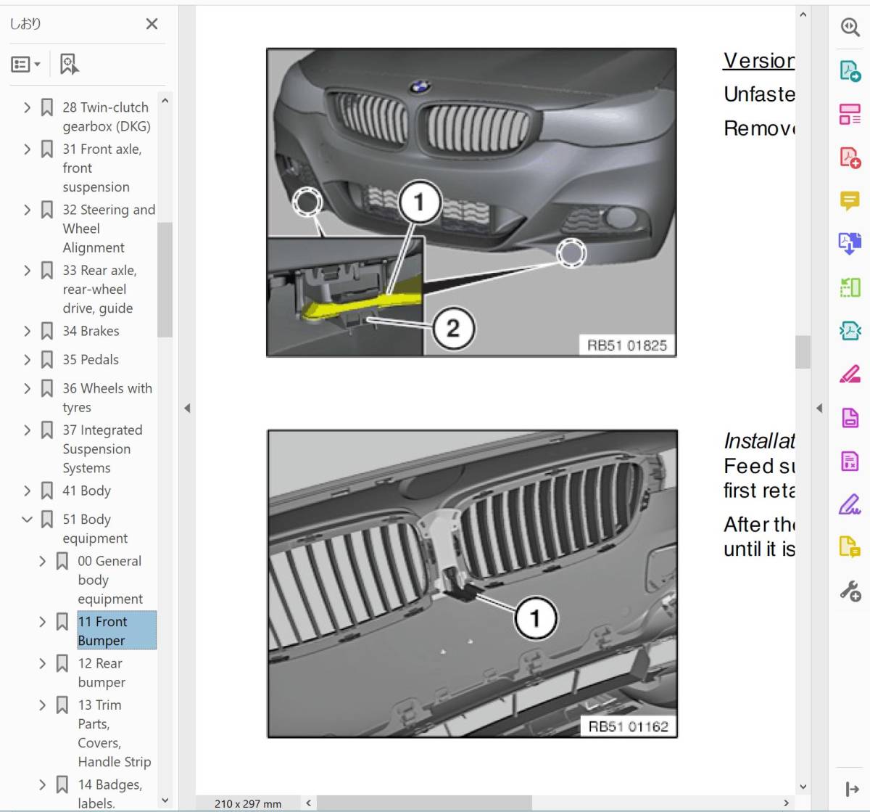The height and width of the screenshot is (812, 870).
Task: Open the green Organize Pages tool
Action: pyautogui.click(x=850, y=287)
